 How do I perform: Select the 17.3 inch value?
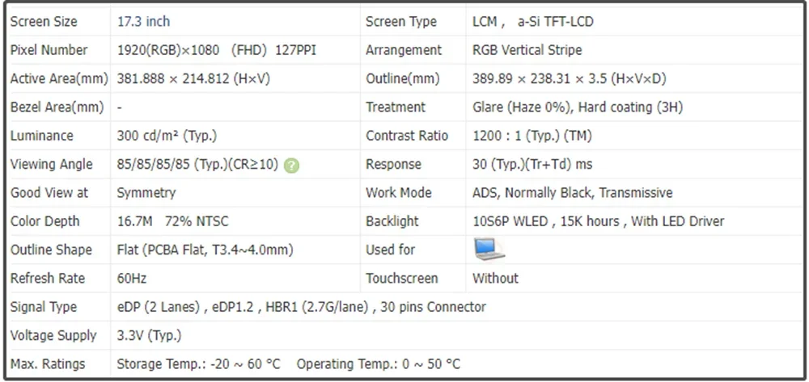tap(143, 21)
